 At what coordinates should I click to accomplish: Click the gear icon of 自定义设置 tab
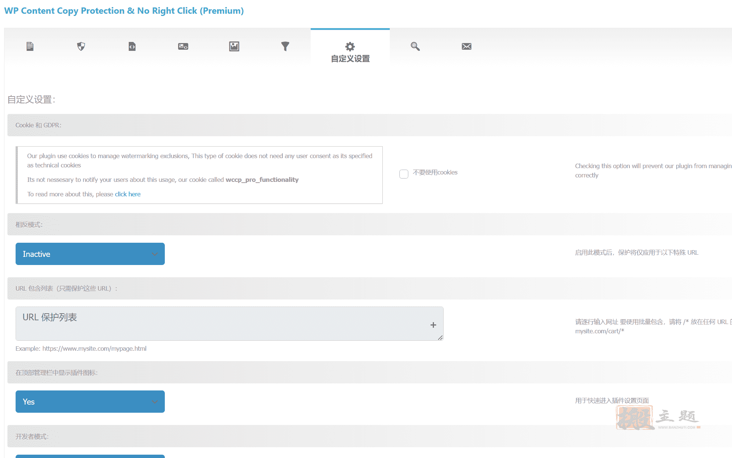(x=350, y=46)
